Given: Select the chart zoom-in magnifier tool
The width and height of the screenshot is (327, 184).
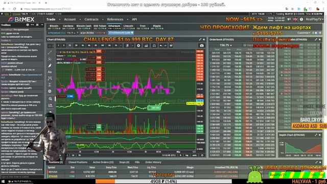Looking at the screenshot, I should 50,99.
